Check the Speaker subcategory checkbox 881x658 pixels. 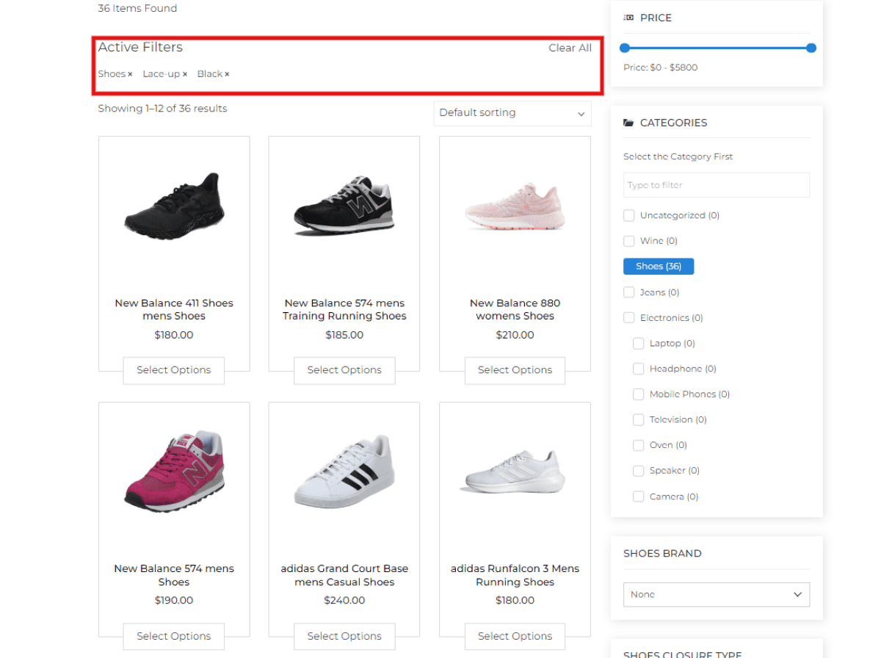(x=639, y=471)
